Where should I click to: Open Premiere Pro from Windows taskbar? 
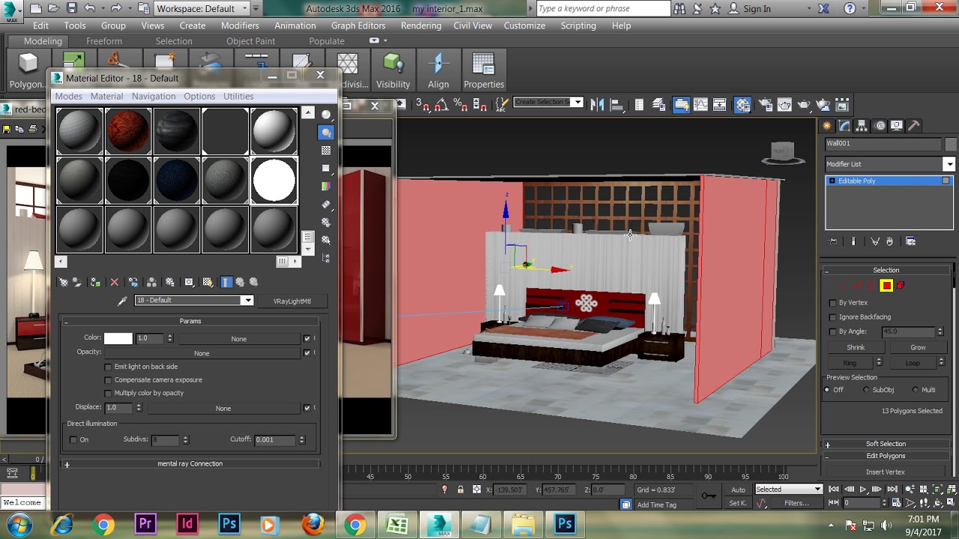pyautogui.click(x=145, y=524)
